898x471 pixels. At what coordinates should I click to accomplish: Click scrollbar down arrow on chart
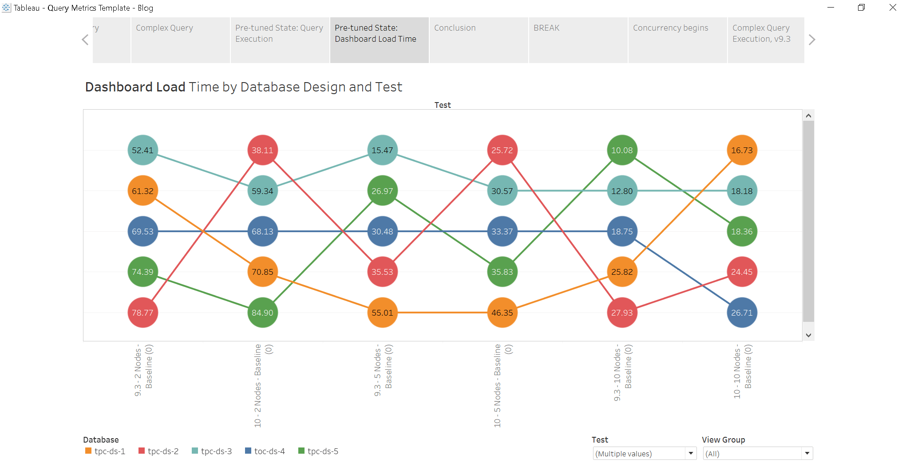pos(808,335)
